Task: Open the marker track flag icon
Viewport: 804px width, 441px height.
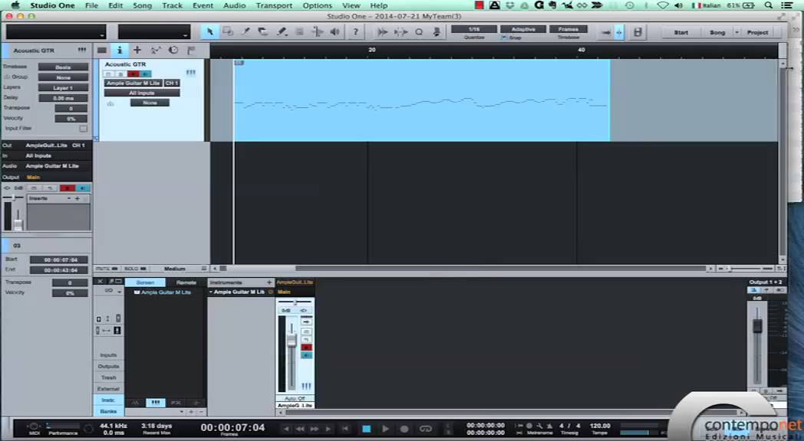Action: tap(191, 50)
